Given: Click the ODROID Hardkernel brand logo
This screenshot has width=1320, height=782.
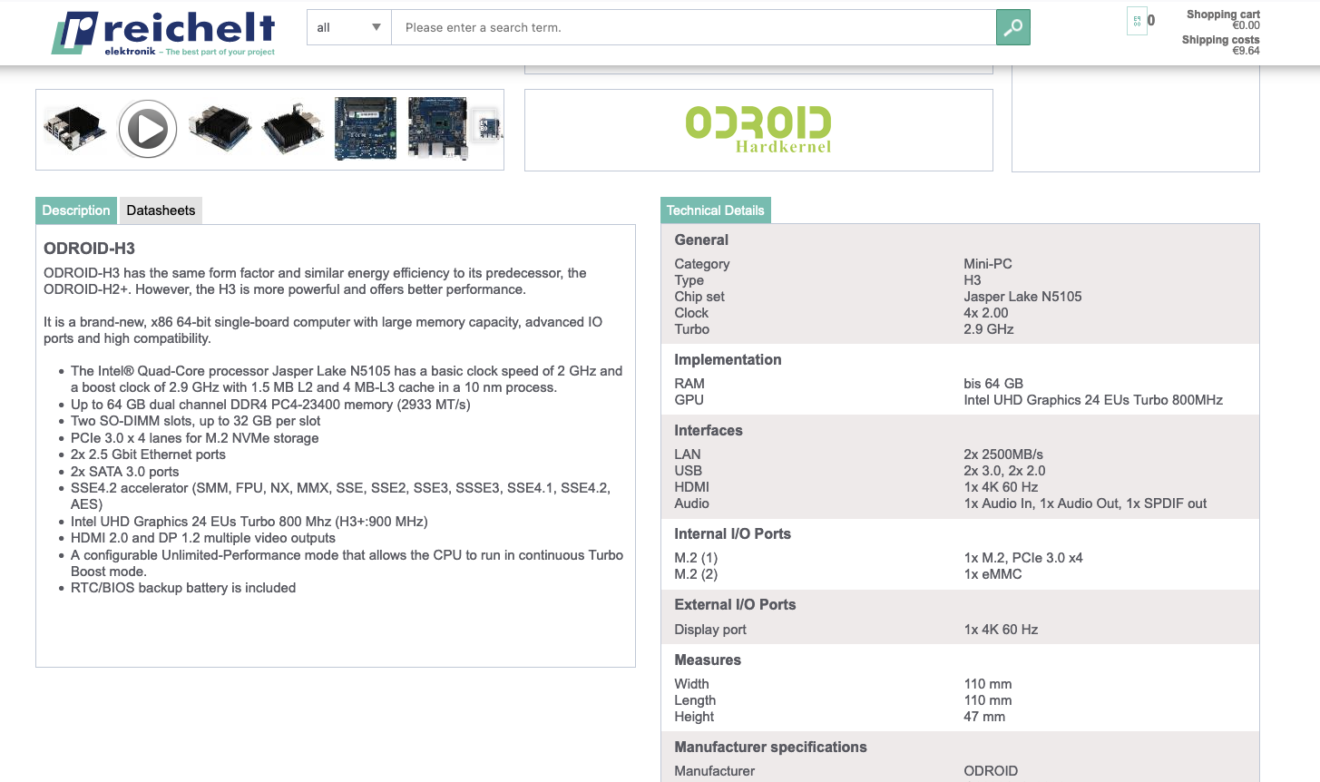Looking at the screenshot, I should click(758, 130).
